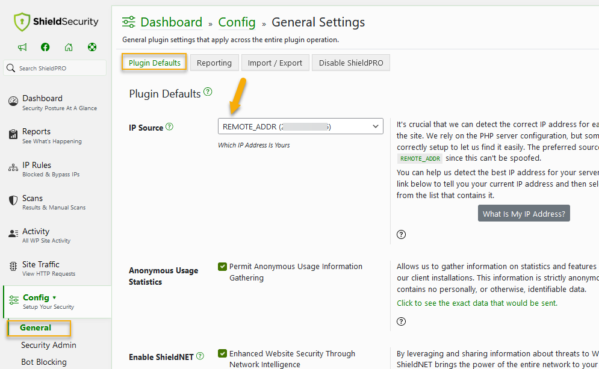Toggle Enhanced Website Security Through Network Intelligence checkbox
The image size is (599, 369).
click(222, 354)
